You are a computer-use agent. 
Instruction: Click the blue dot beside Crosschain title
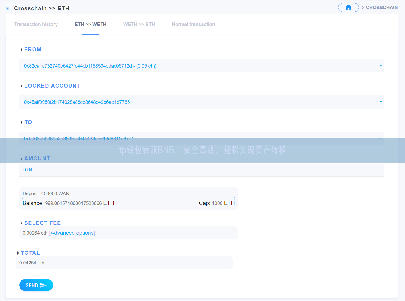[7, 8]
